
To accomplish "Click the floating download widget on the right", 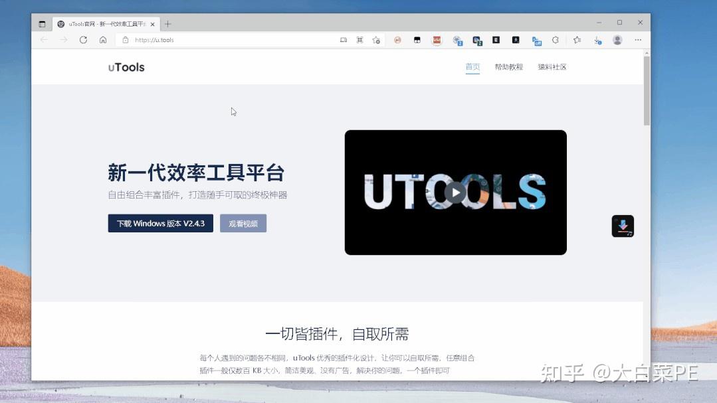I will [x=622, y=226].
